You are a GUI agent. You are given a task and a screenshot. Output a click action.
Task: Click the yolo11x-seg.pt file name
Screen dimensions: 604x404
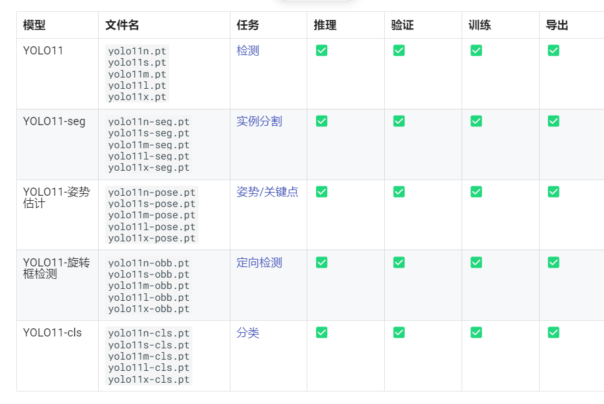[x=149, y=168]
